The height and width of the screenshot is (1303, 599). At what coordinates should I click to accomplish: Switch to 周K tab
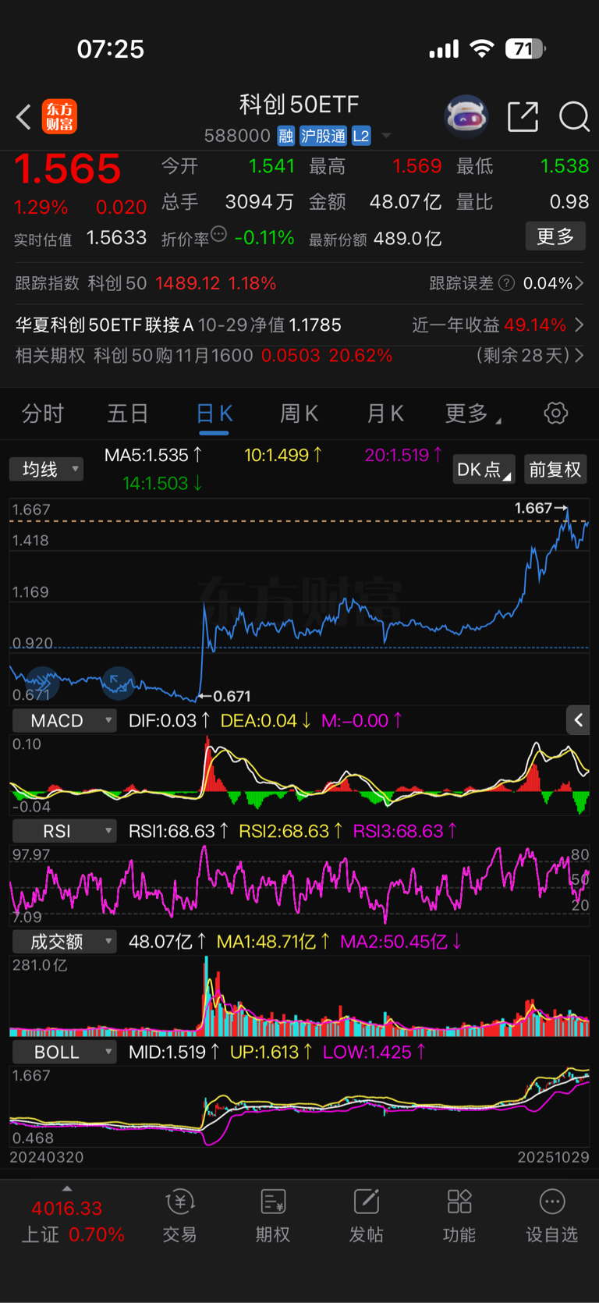point(299,414)
